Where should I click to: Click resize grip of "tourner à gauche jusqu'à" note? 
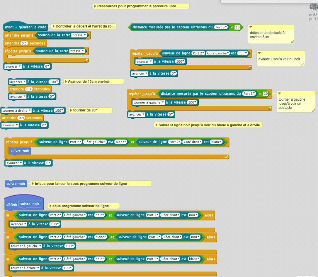pos(313,110)
